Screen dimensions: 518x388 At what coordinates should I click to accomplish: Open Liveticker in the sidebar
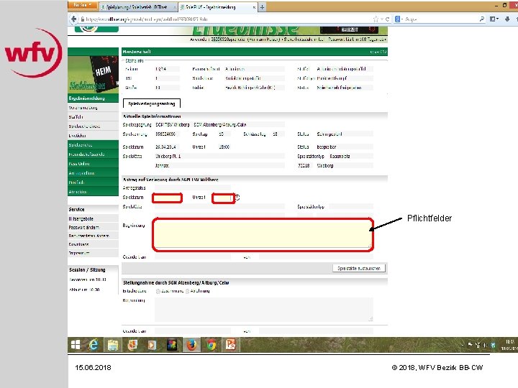pyautogui.click(x=93, y=136)
